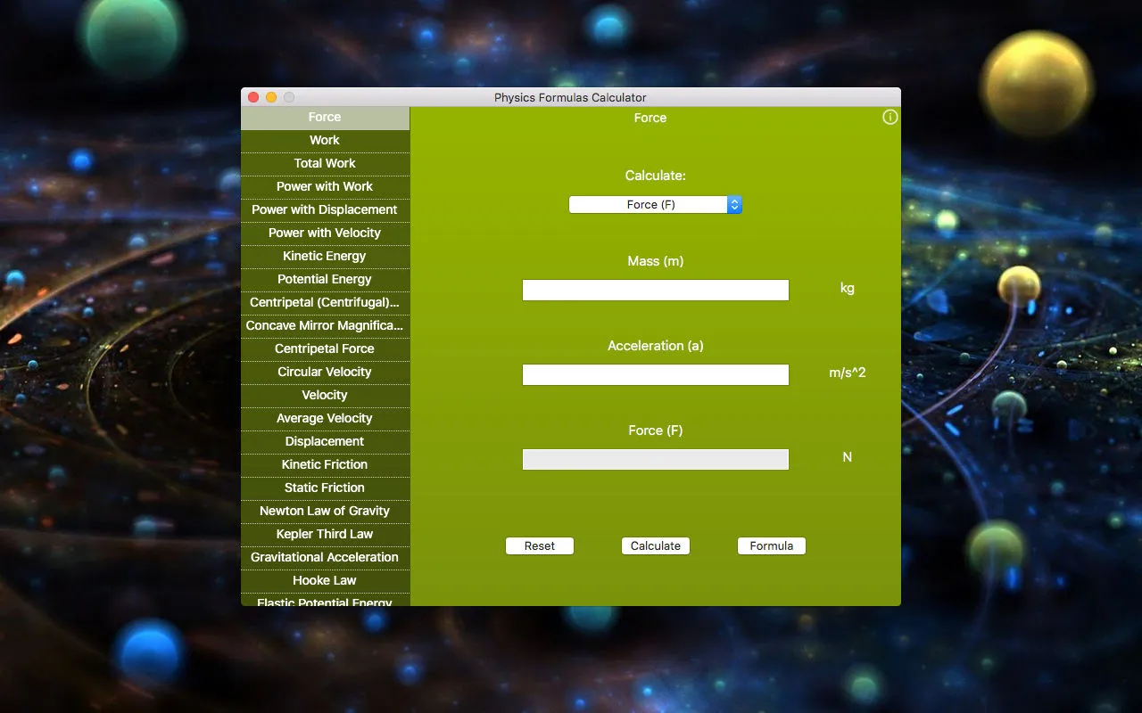1142x713 pixels.
Task: Click the stepper arrows on the Calculate dropdown
Action: pos(734,204)
